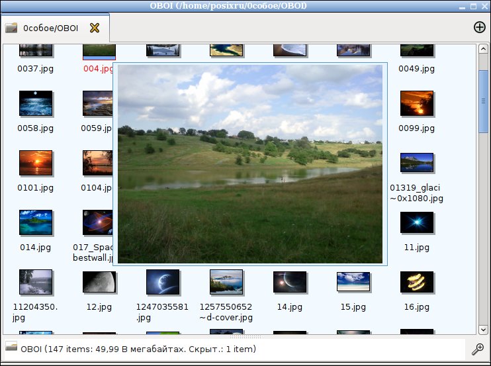Select the 14.jpg thumbnail
Viewport: 491px width, 366px height.
[290, 282]
